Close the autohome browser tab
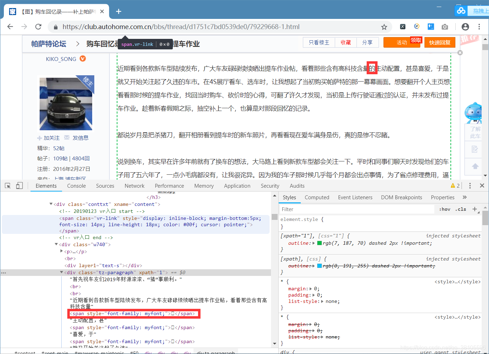 pyautogui.click(x=102, y=12)
